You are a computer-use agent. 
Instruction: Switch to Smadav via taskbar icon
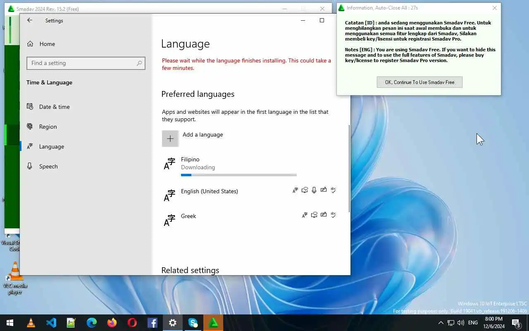(x=213, y=323)
